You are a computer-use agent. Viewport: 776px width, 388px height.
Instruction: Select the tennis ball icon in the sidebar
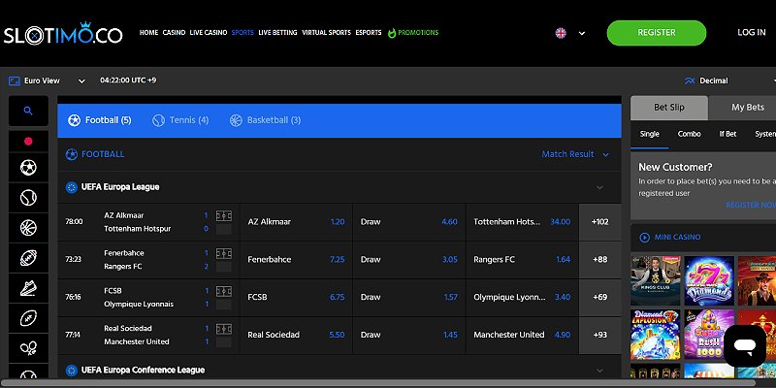28,199
